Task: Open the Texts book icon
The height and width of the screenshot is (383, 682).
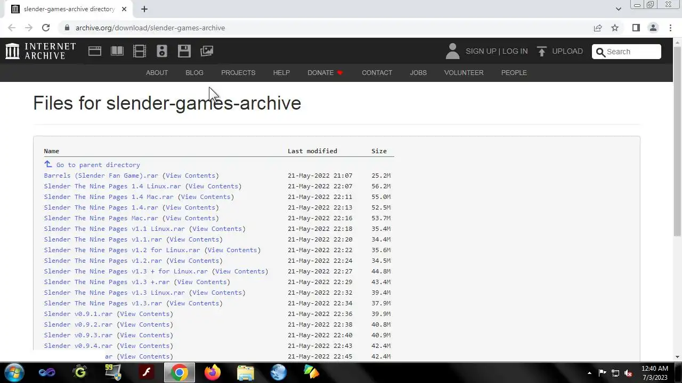Action: coord(117,51)
